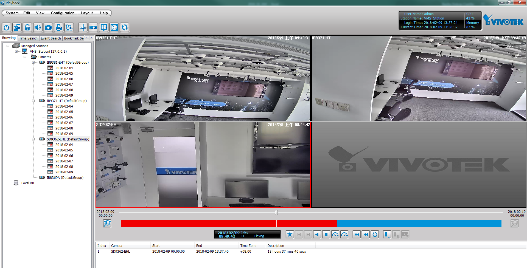Viewport: 527px width, 268px height.
Task: Click the full screen expand icon
Action: [x=114, y=27]
